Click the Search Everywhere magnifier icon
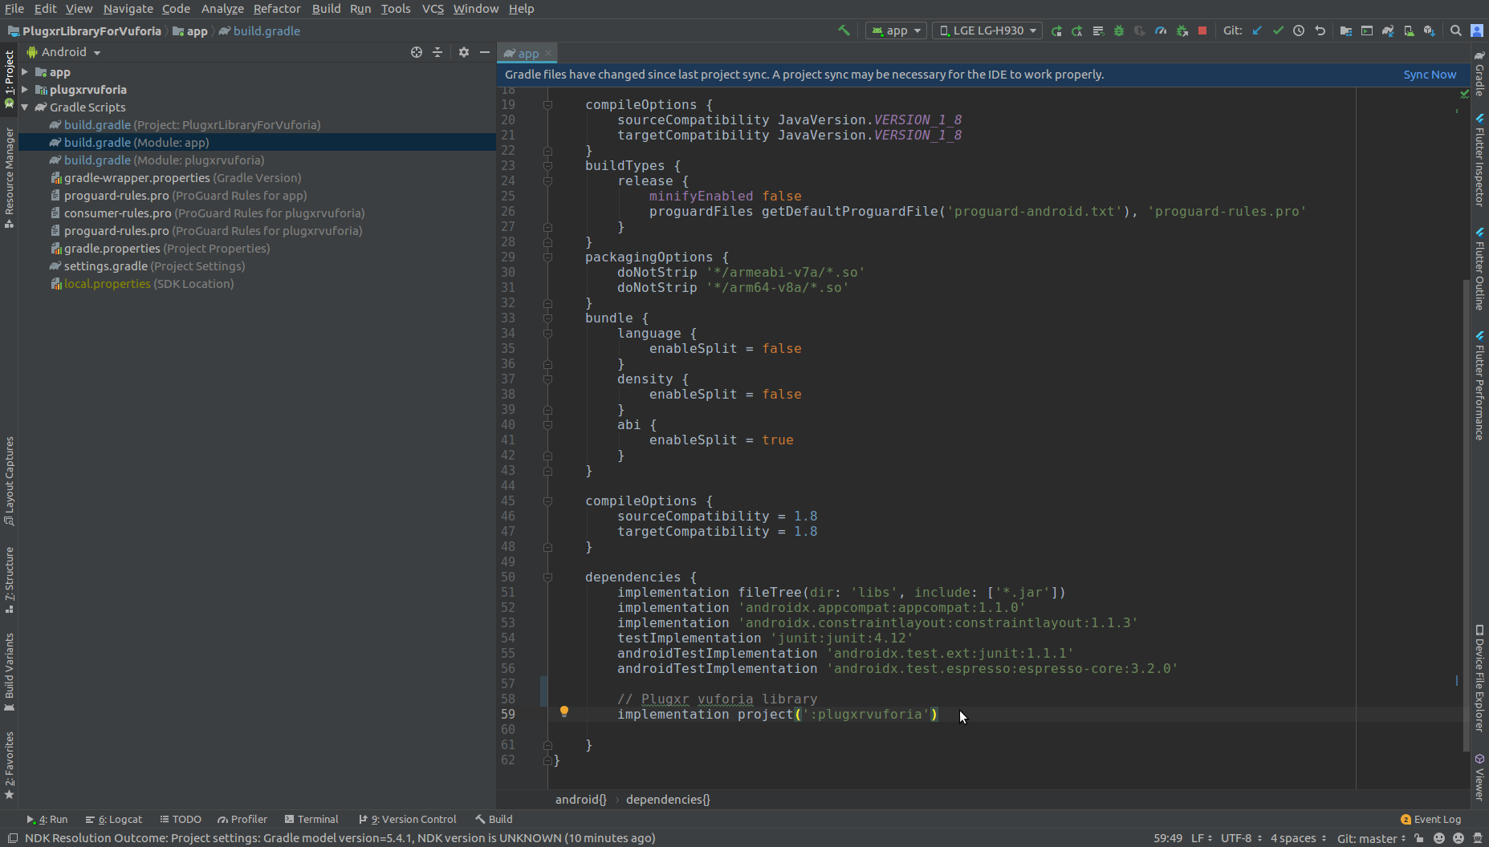This screenshot has height=847, width=1489. [x=1456, y=30]
